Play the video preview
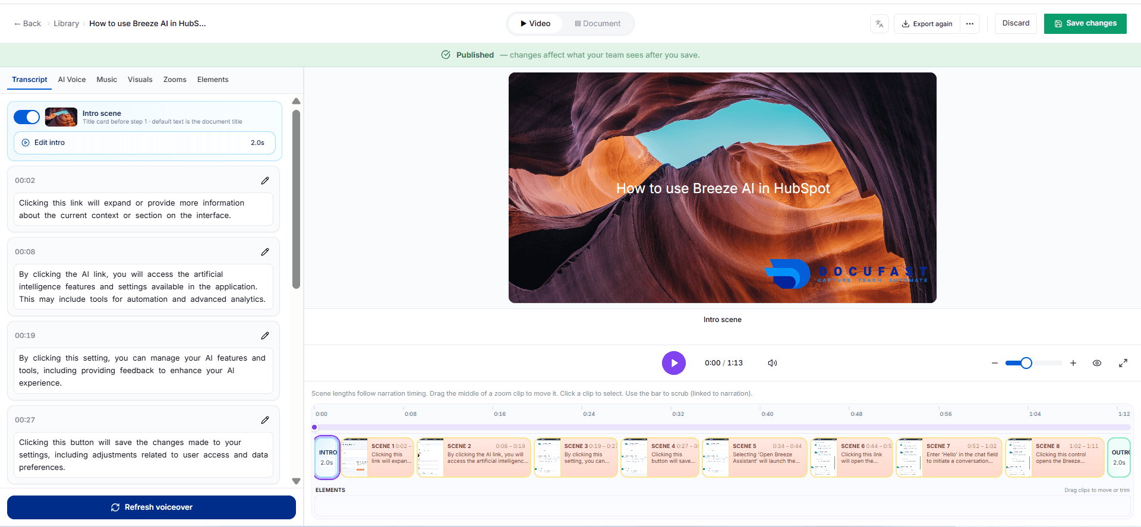Screen dimensions: 1141x527 coord(674,363)
